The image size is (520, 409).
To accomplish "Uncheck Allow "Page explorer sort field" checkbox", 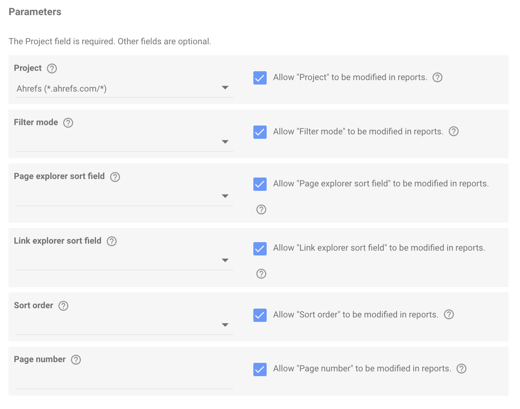I will tap(260, 184).
